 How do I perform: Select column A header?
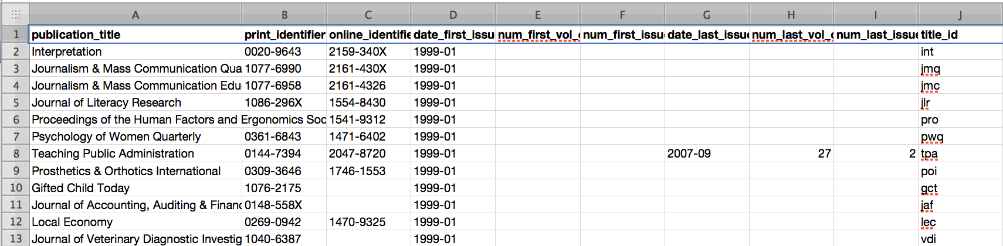(x=135, y=15)
